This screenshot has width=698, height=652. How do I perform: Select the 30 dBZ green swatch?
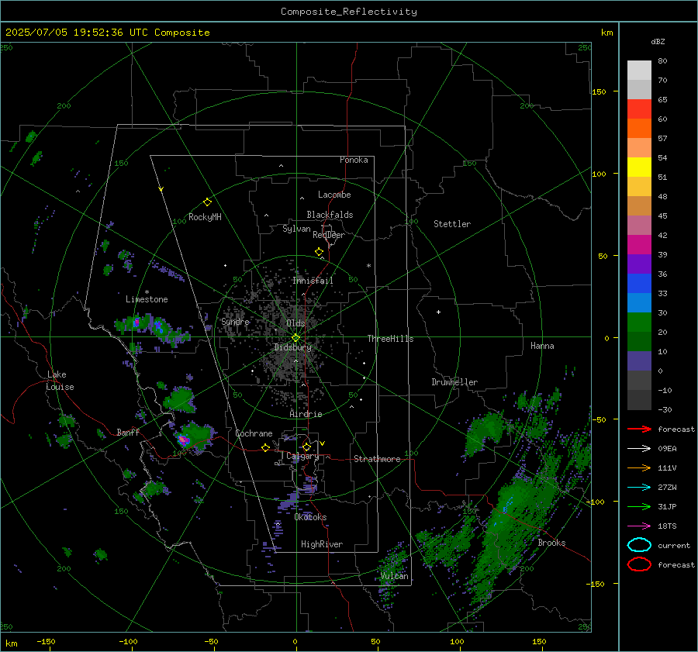pyautogui.click(x=639, y=322)
